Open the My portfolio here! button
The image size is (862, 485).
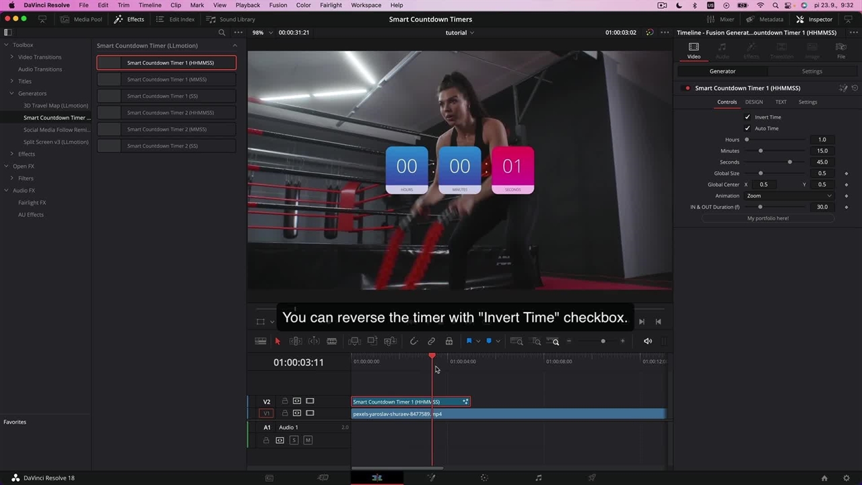click(768, 218)
